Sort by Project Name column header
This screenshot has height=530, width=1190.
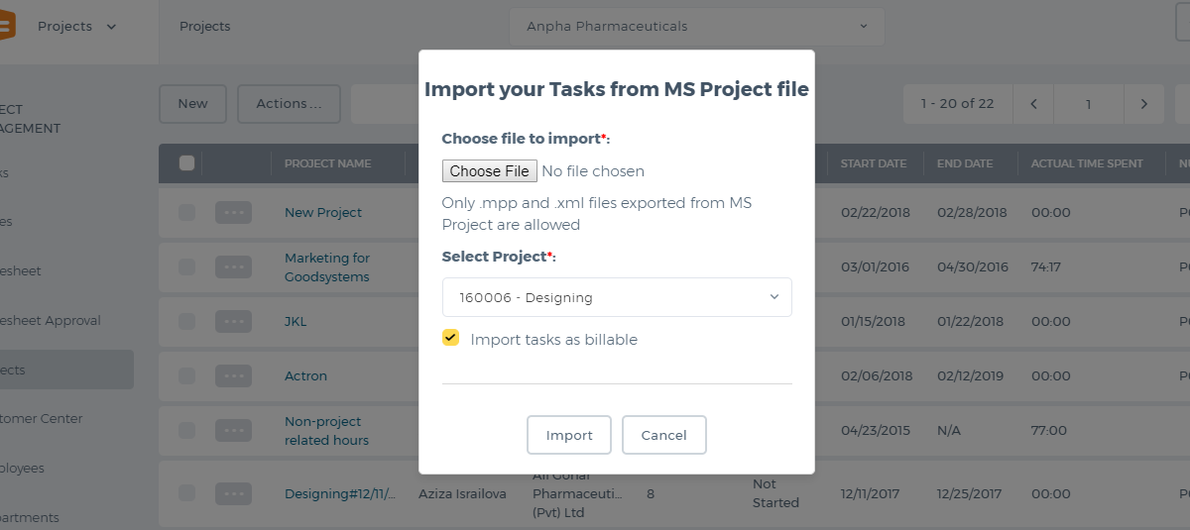pyautogui.click(x=327, y=163)
